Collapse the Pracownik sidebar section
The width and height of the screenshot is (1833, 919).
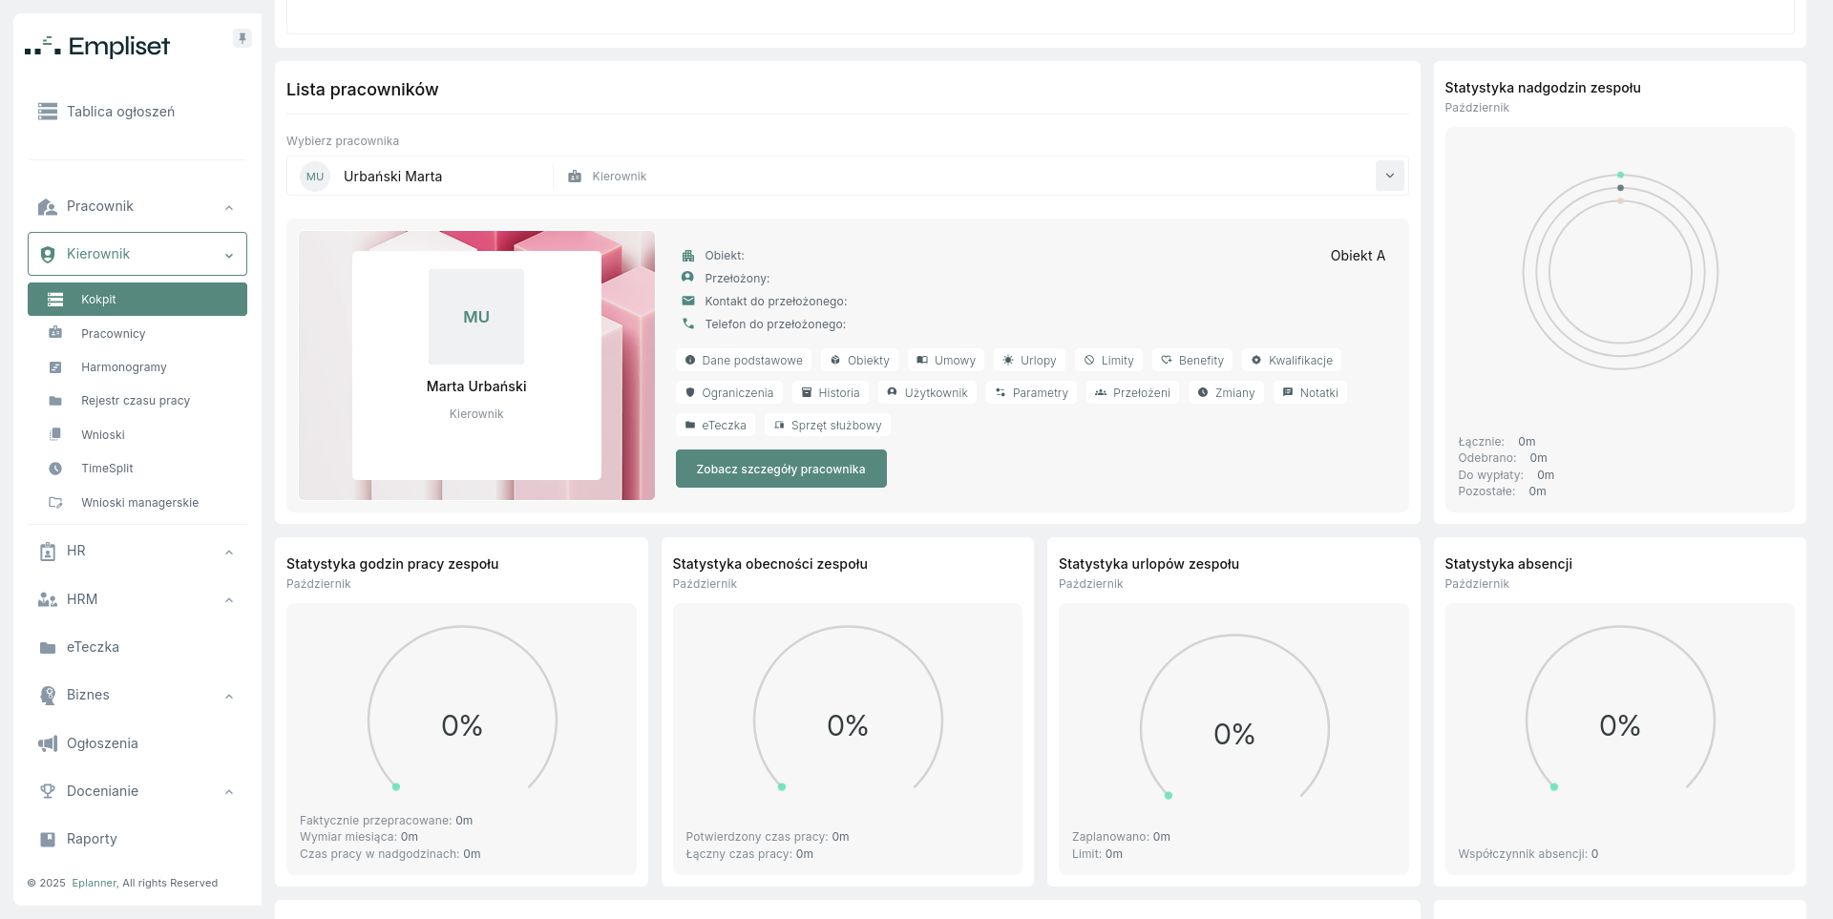tap(229, 208)
